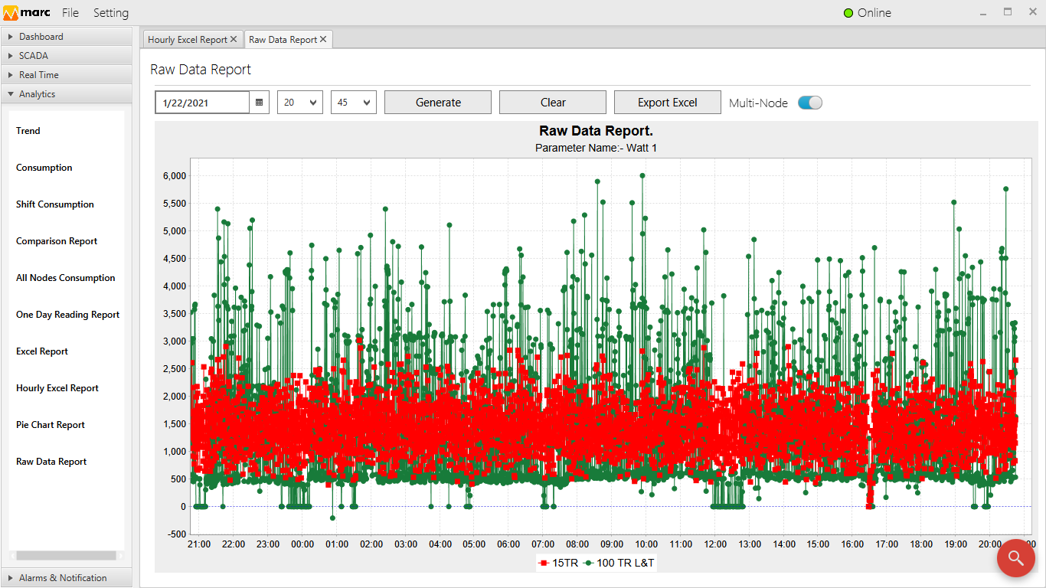This screenshot has height=588, width=1046.
Task: Open the File menu
Action: tap(70, 13)
